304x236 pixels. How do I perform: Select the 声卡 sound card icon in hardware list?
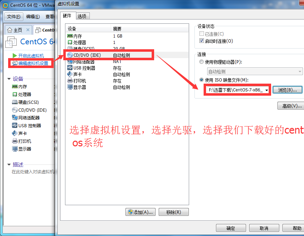(x=70, y=74)
